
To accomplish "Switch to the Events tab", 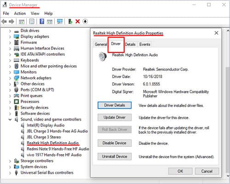I will tap(145, 45).
